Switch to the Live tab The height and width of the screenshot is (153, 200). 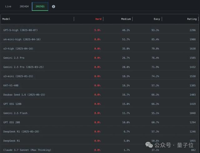(x=8, y=6)
